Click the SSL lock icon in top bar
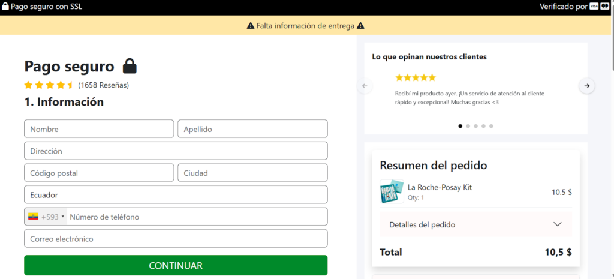The image size is (614, 279). 5,7
